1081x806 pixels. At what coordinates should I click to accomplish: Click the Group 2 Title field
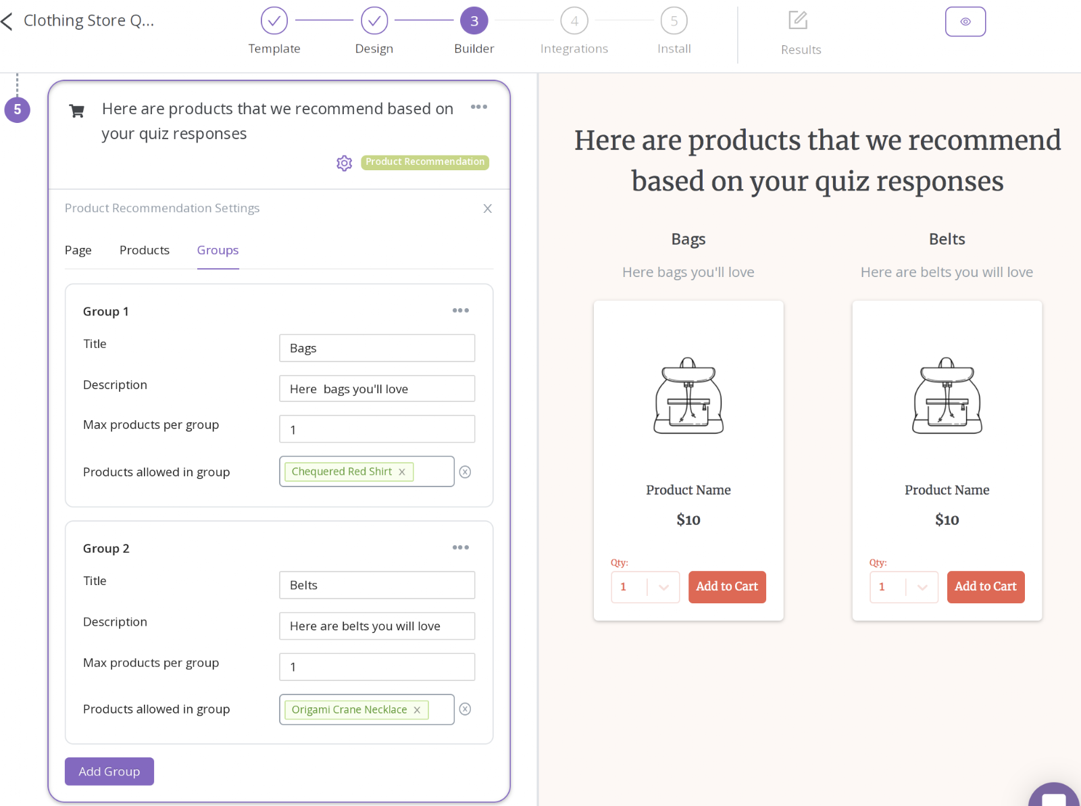377,585
